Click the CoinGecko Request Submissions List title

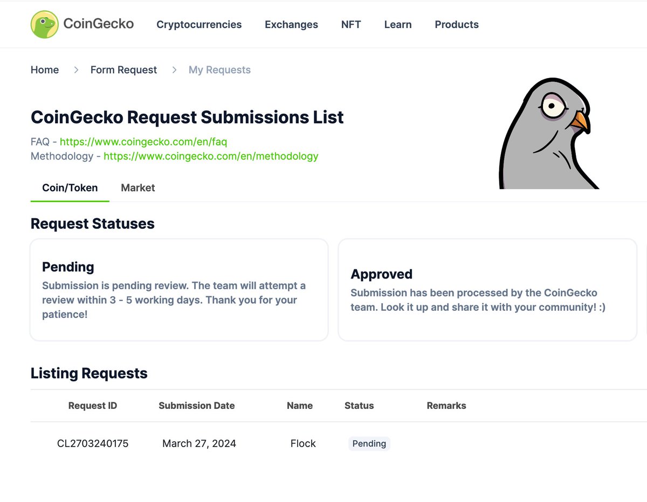point(187,117)
